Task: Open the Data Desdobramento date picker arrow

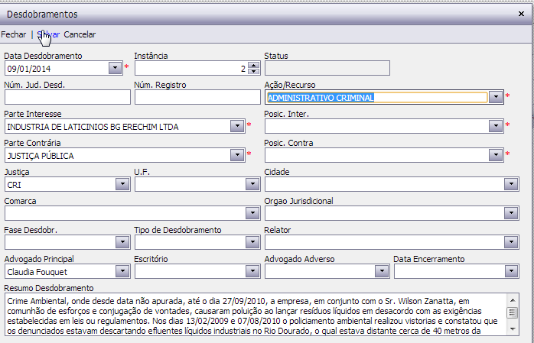Action: [115, 68]
